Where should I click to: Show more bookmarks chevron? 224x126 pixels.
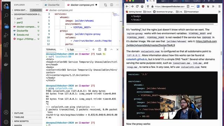(219, 12)
